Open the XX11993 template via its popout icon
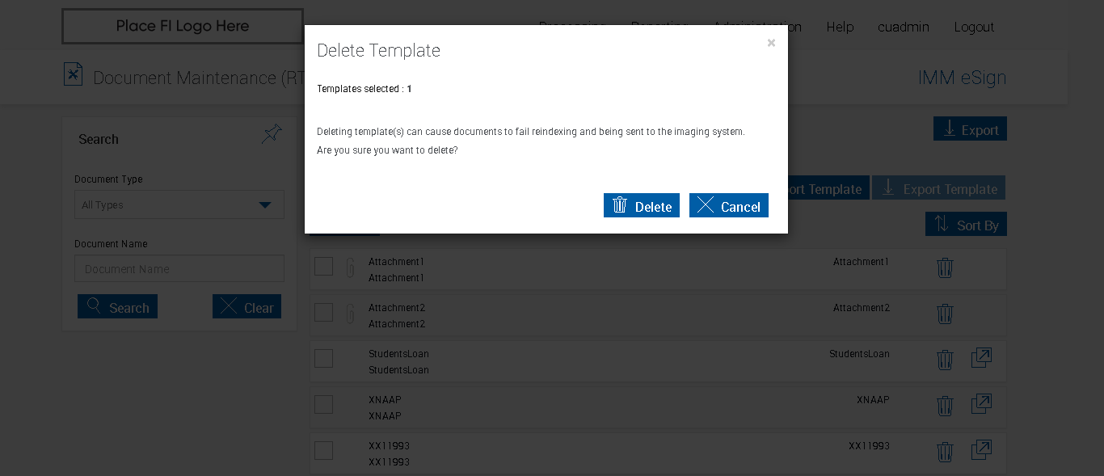This screenshot has width=1104, height=476. [x=981, y=450]
